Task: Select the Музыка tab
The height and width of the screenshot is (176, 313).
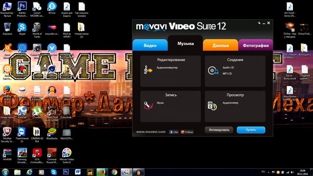Action: pyautogui.click(x=185, y=44)
